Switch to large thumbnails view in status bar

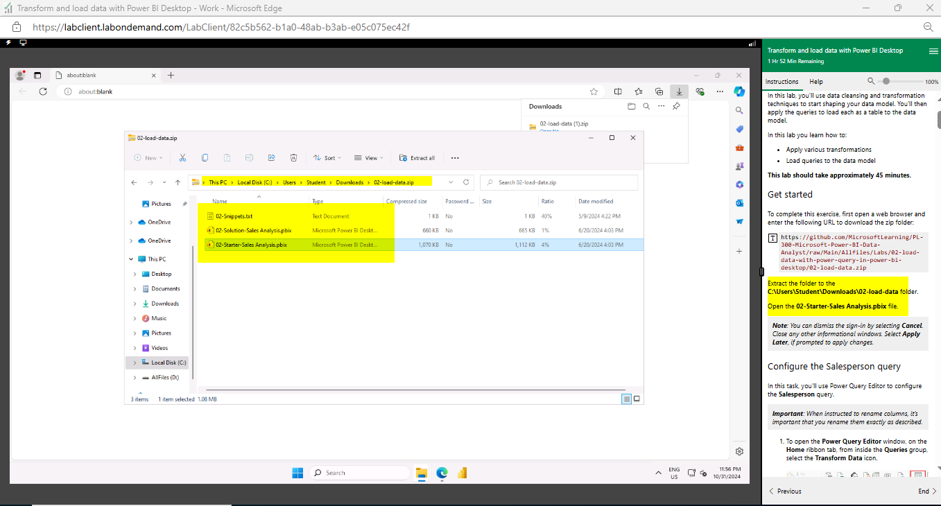(x=637, y=399)
